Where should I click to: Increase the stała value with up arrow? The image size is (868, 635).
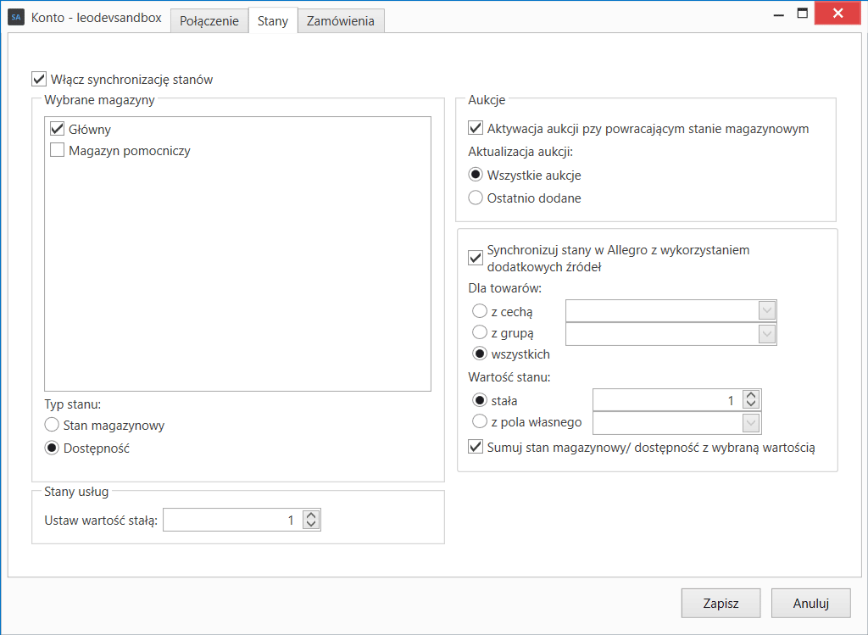tap(751, 396)
